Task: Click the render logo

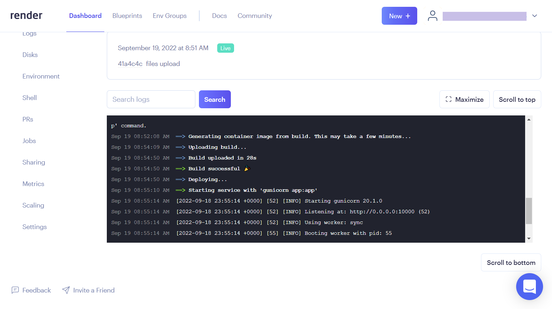Action: [26, 15]
